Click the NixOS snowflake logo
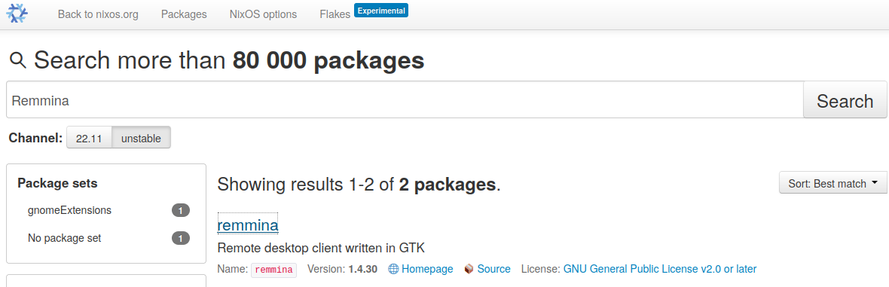The height and width of the screenshot is (287, 889). pos(17,14)
